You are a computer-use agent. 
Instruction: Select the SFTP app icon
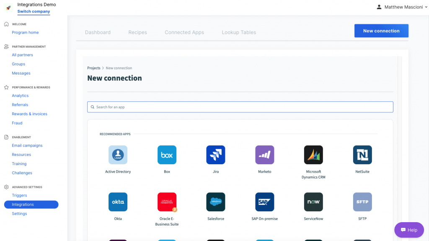coord(362,202)
